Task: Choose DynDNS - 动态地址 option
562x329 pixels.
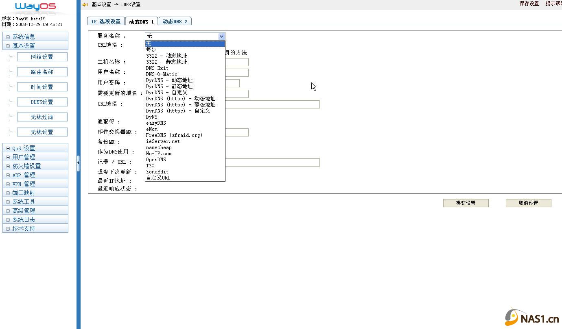Action: click(185, 80)
